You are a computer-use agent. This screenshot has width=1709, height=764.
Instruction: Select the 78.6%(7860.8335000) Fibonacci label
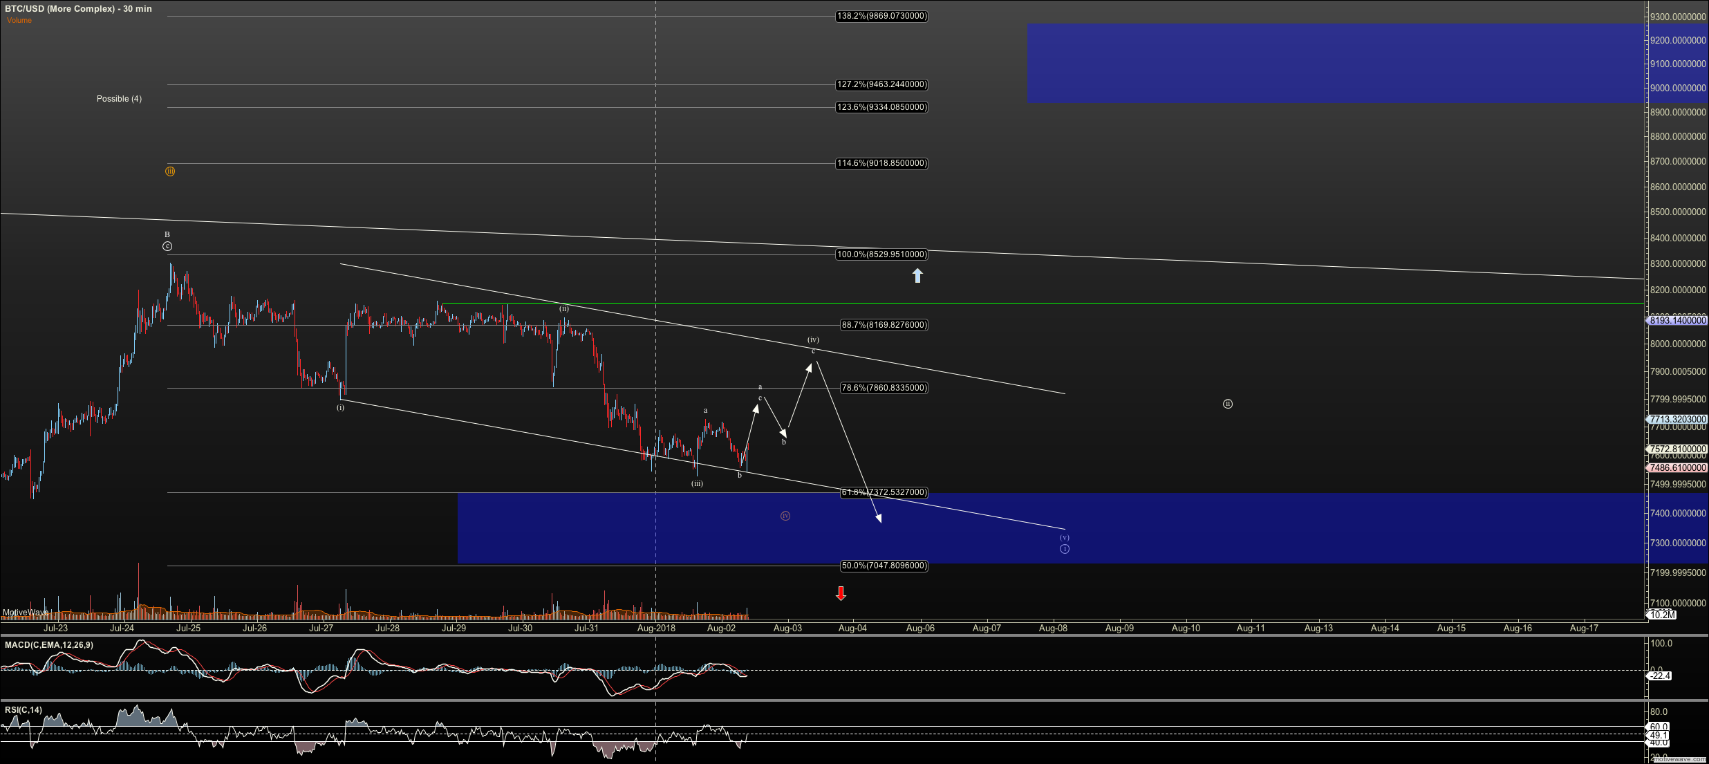(x=884, y=388)
